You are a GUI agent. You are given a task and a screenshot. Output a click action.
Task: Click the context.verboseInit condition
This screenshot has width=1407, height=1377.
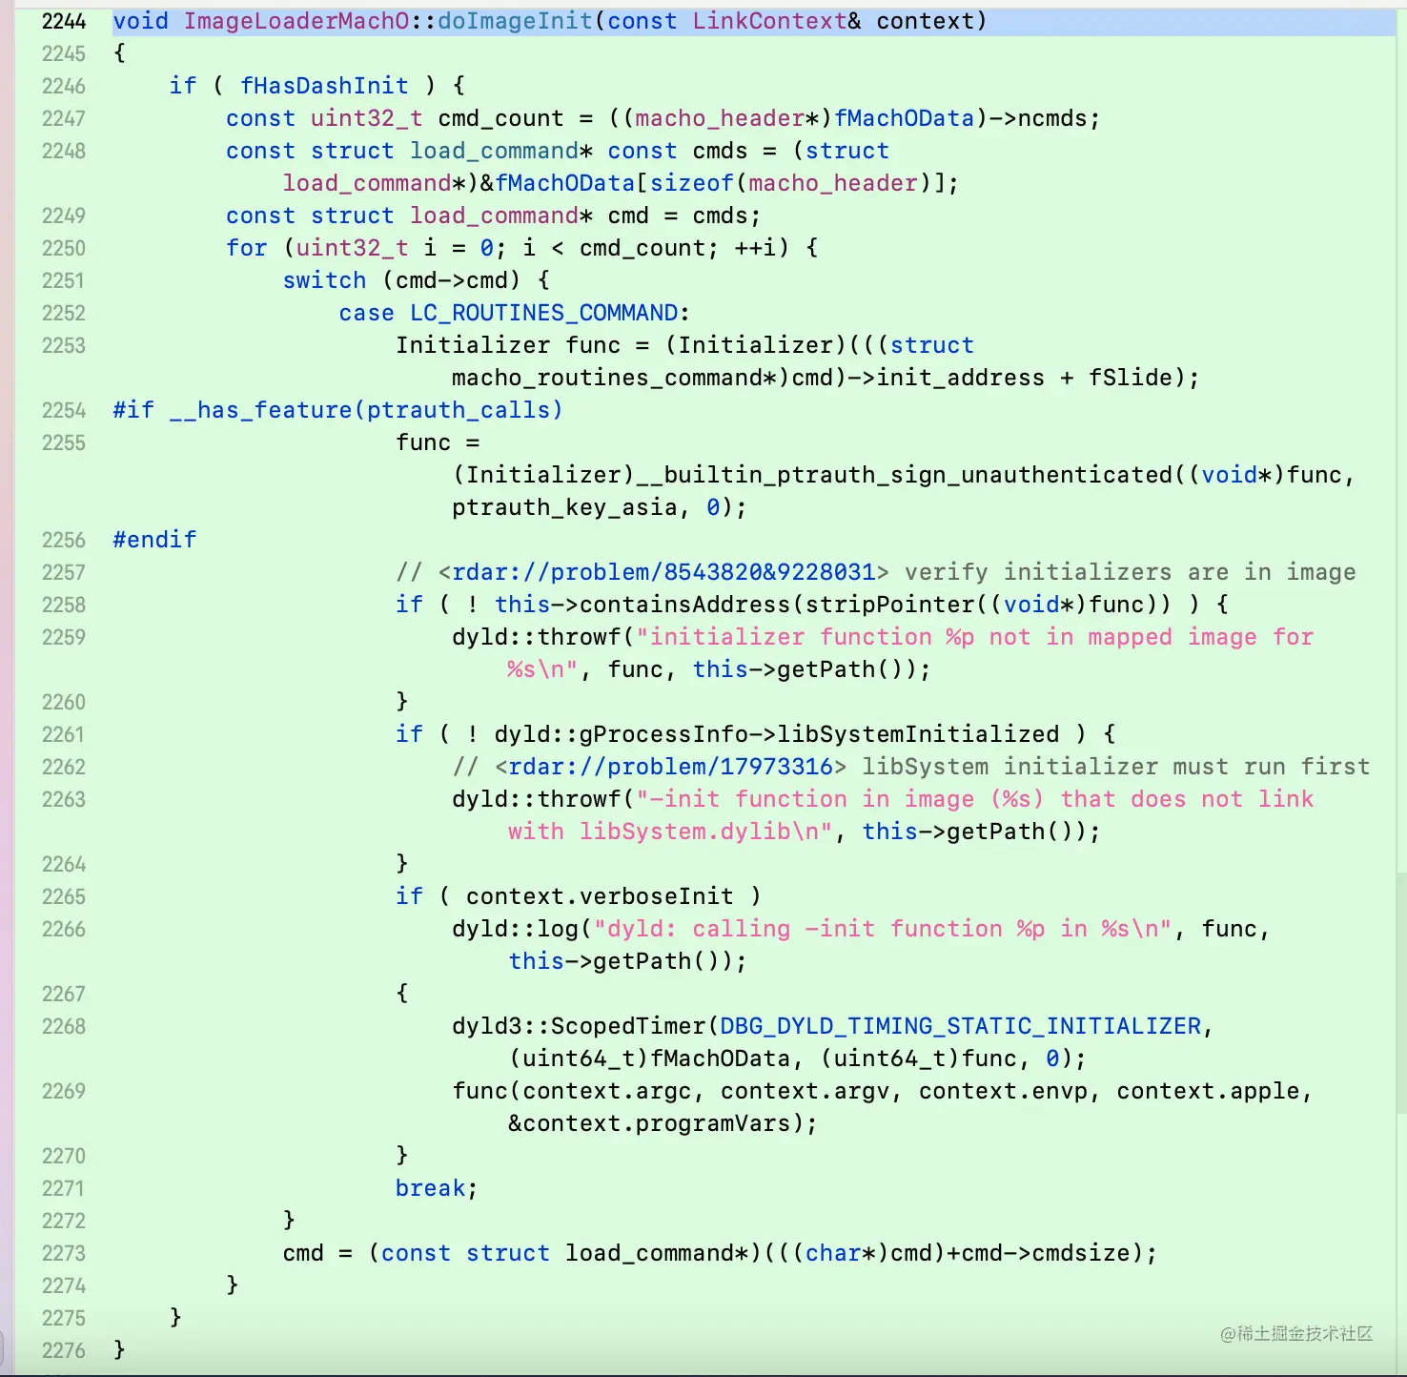coord(600,896)
